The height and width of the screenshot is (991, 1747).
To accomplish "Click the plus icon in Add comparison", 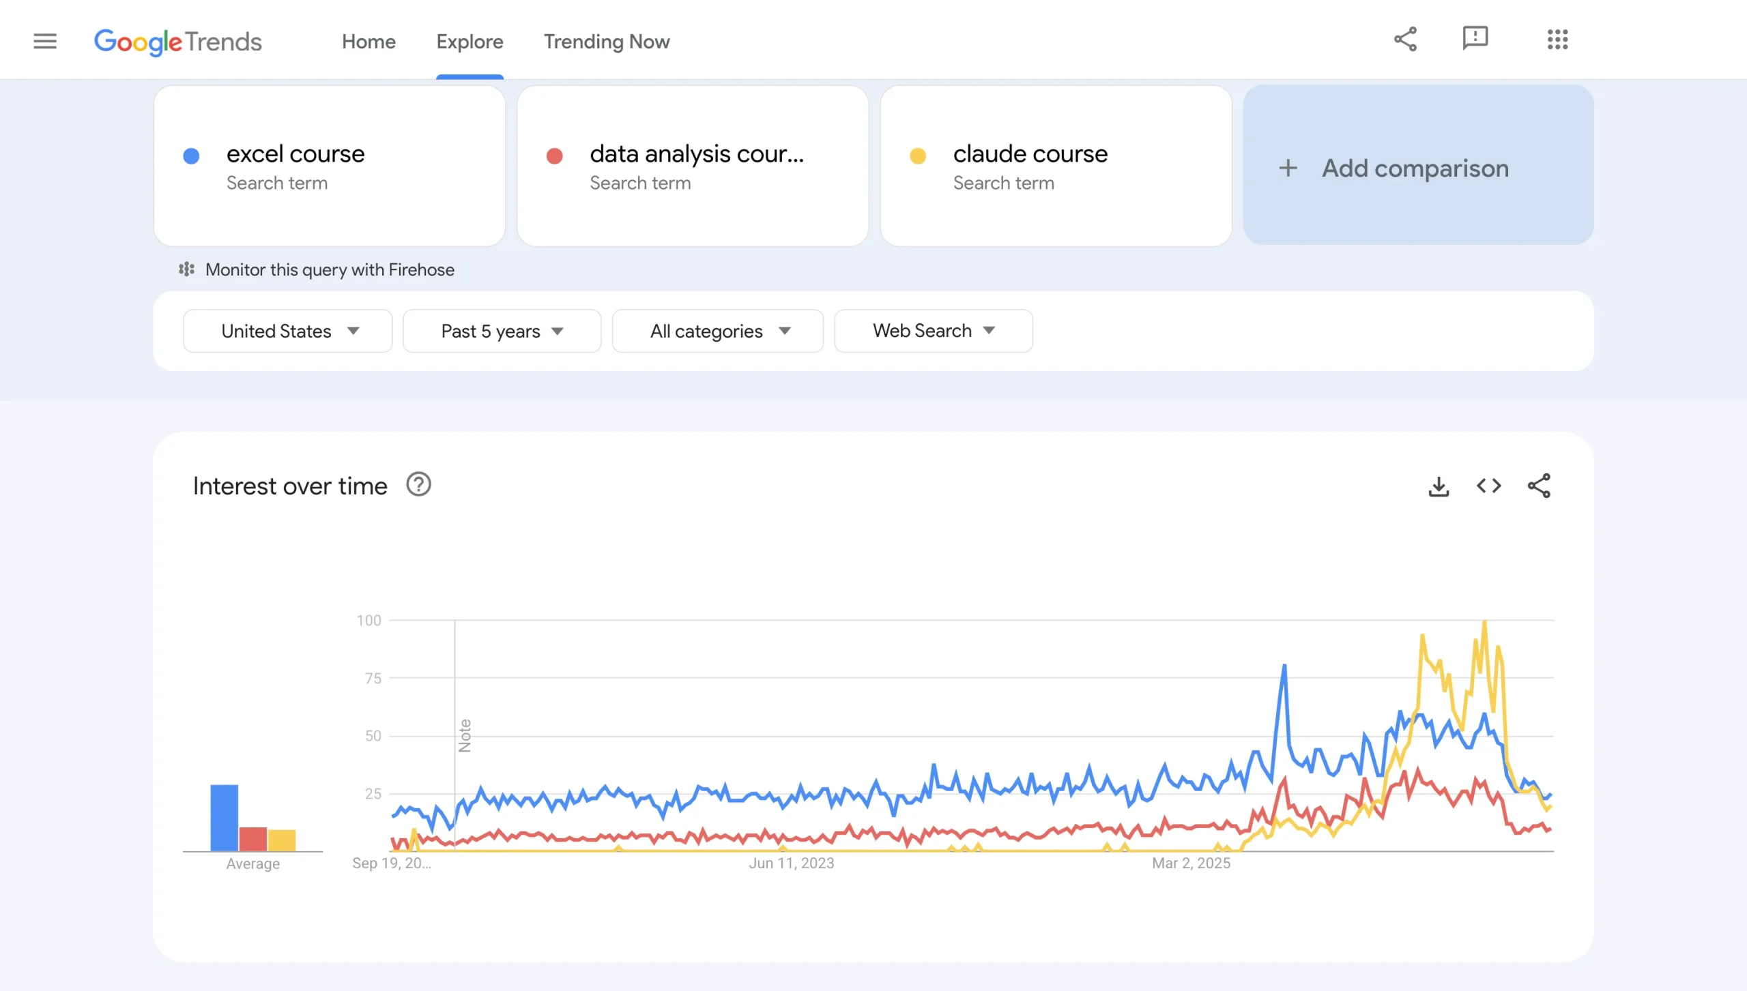I will click(x=1288, y=168).
